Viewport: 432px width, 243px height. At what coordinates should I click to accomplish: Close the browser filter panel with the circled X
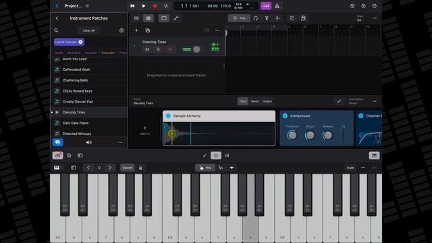(x=122, y=30)
